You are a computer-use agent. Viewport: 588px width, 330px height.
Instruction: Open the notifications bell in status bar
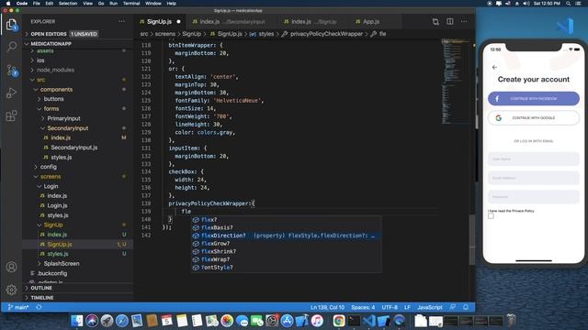coord(466,307)
